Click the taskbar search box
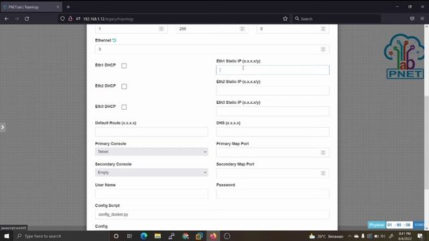This screenshot has width=429, height=241. click(x=62, y=236)
